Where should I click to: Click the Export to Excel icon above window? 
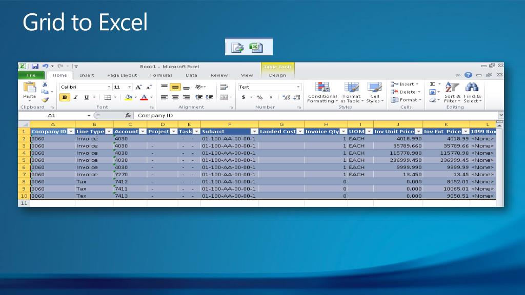pyautogui.click(x=256, y=48)
